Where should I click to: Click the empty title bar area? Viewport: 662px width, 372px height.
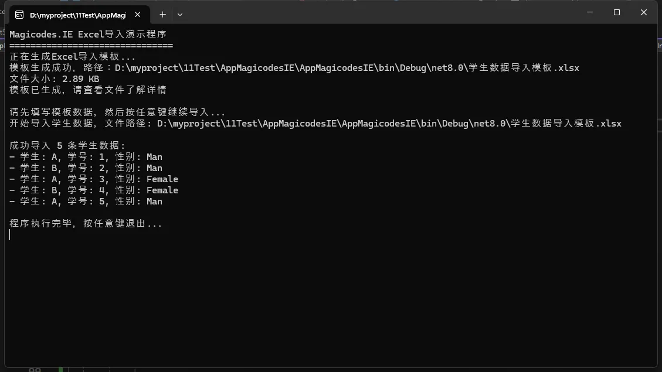click(x=381, y=13)
